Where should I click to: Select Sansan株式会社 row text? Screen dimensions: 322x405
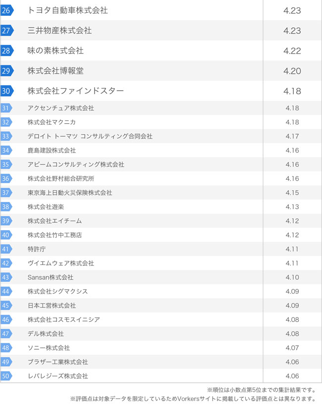tap(51, 277)
